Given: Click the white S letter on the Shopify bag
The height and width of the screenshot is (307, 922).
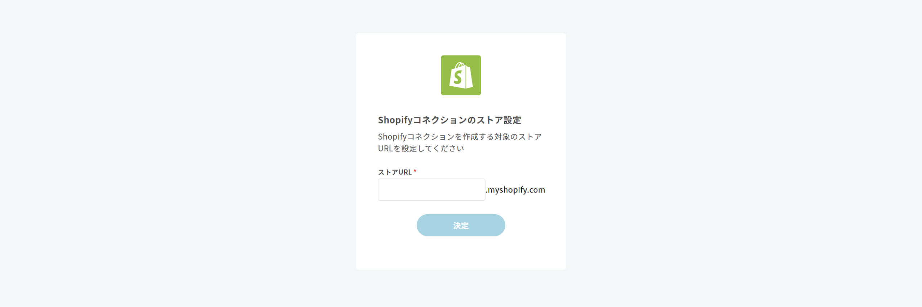Looking at the screenshot, I should [x=457, y=77].
